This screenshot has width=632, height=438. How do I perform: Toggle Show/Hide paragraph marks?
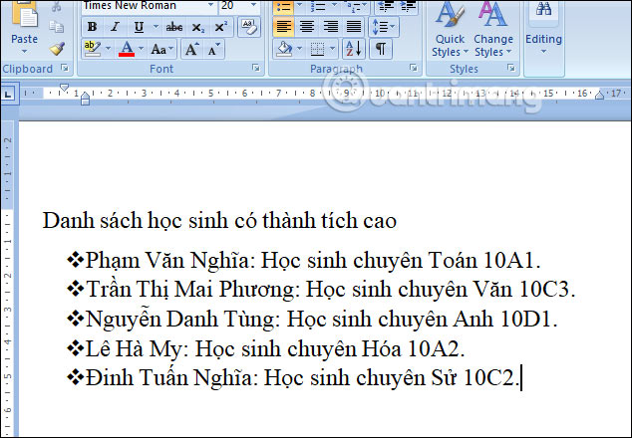(380, 49)
